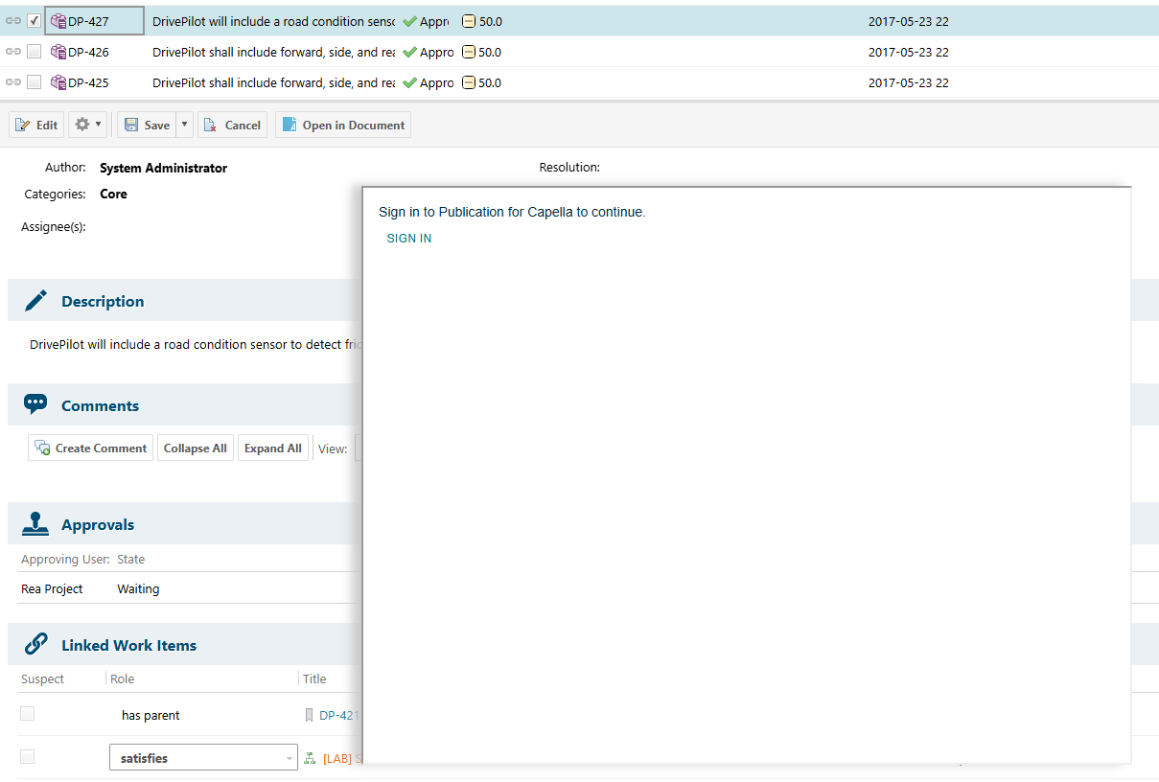
Task: Click the chain icon of Linked Work Items
Action: pyautogui.click(x=35, y=644)
